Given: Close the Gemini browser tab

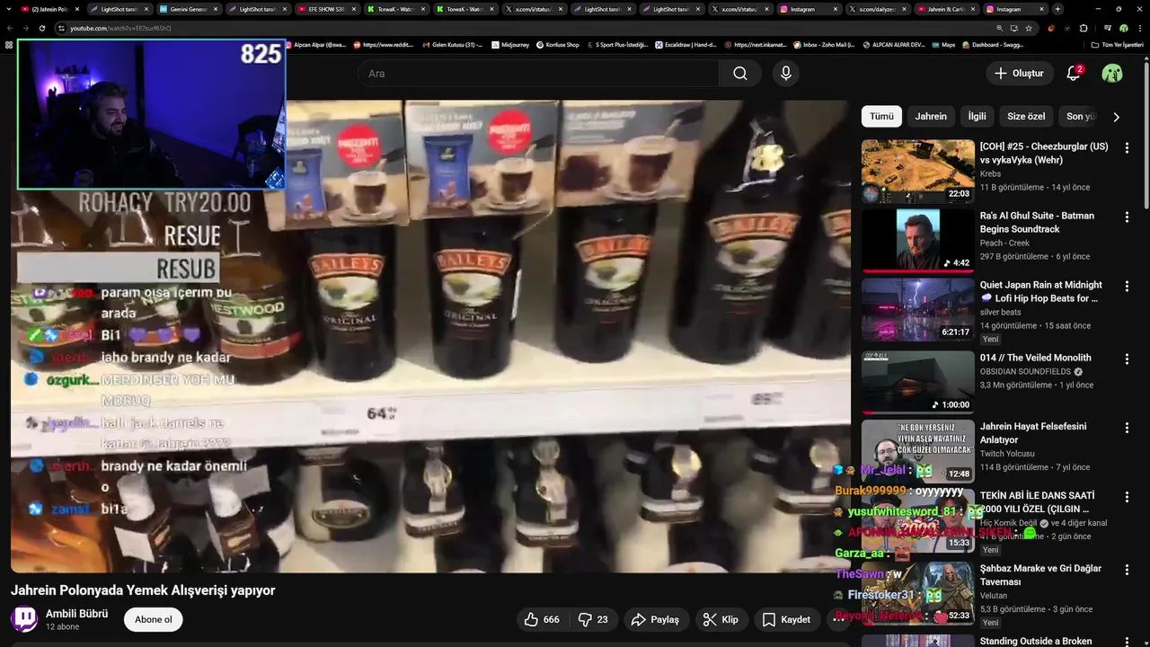Looking at the screenshot, I should pyautogui.click(x=216, y=9).
